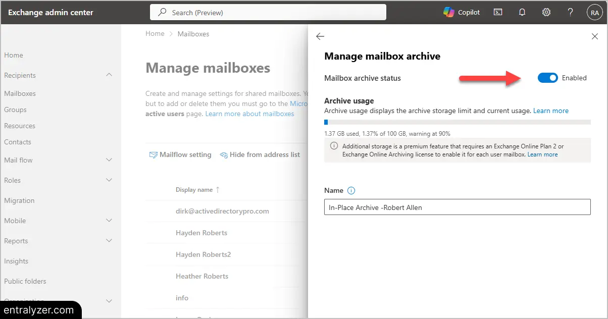608x319 pixels.
Task: Expand the Mail flow section
Action: [x=109, y=160]
